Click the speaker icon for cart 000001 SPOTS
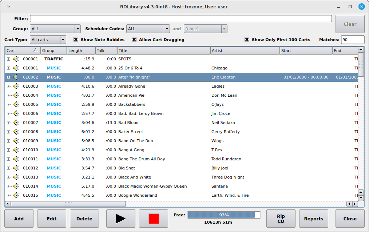 [x=16, y=59]
